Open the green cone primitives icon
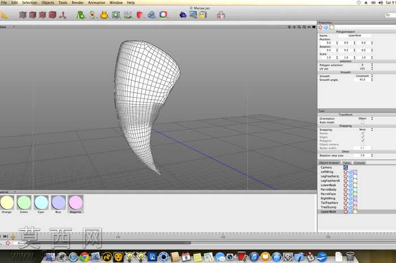396x263 pixels. [80, 15]
